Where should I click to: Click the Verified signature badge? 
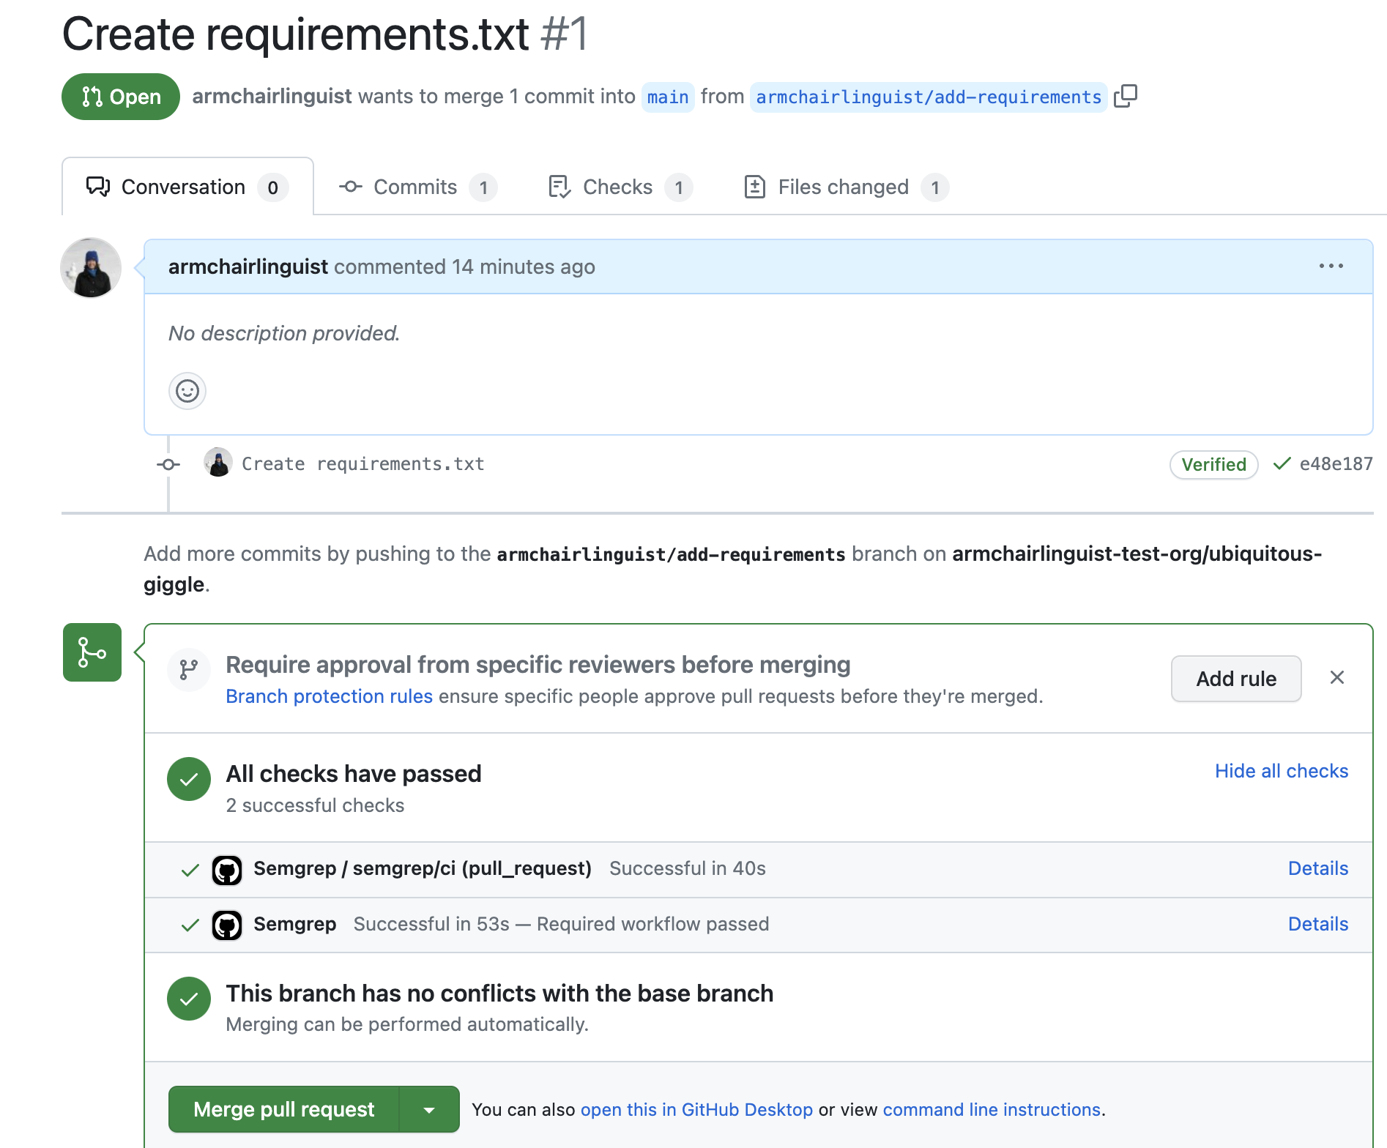pyautogui.click(x=1213, y=464)
